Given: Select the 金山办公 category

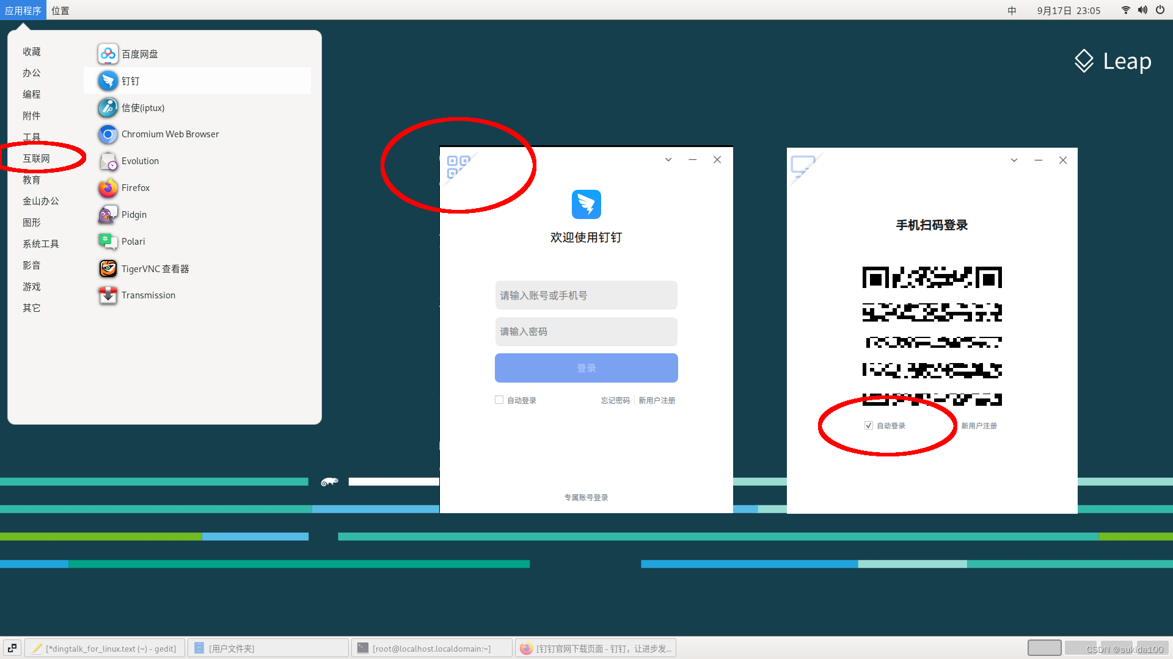Looking at the screenshot, I should coord(41,201).
